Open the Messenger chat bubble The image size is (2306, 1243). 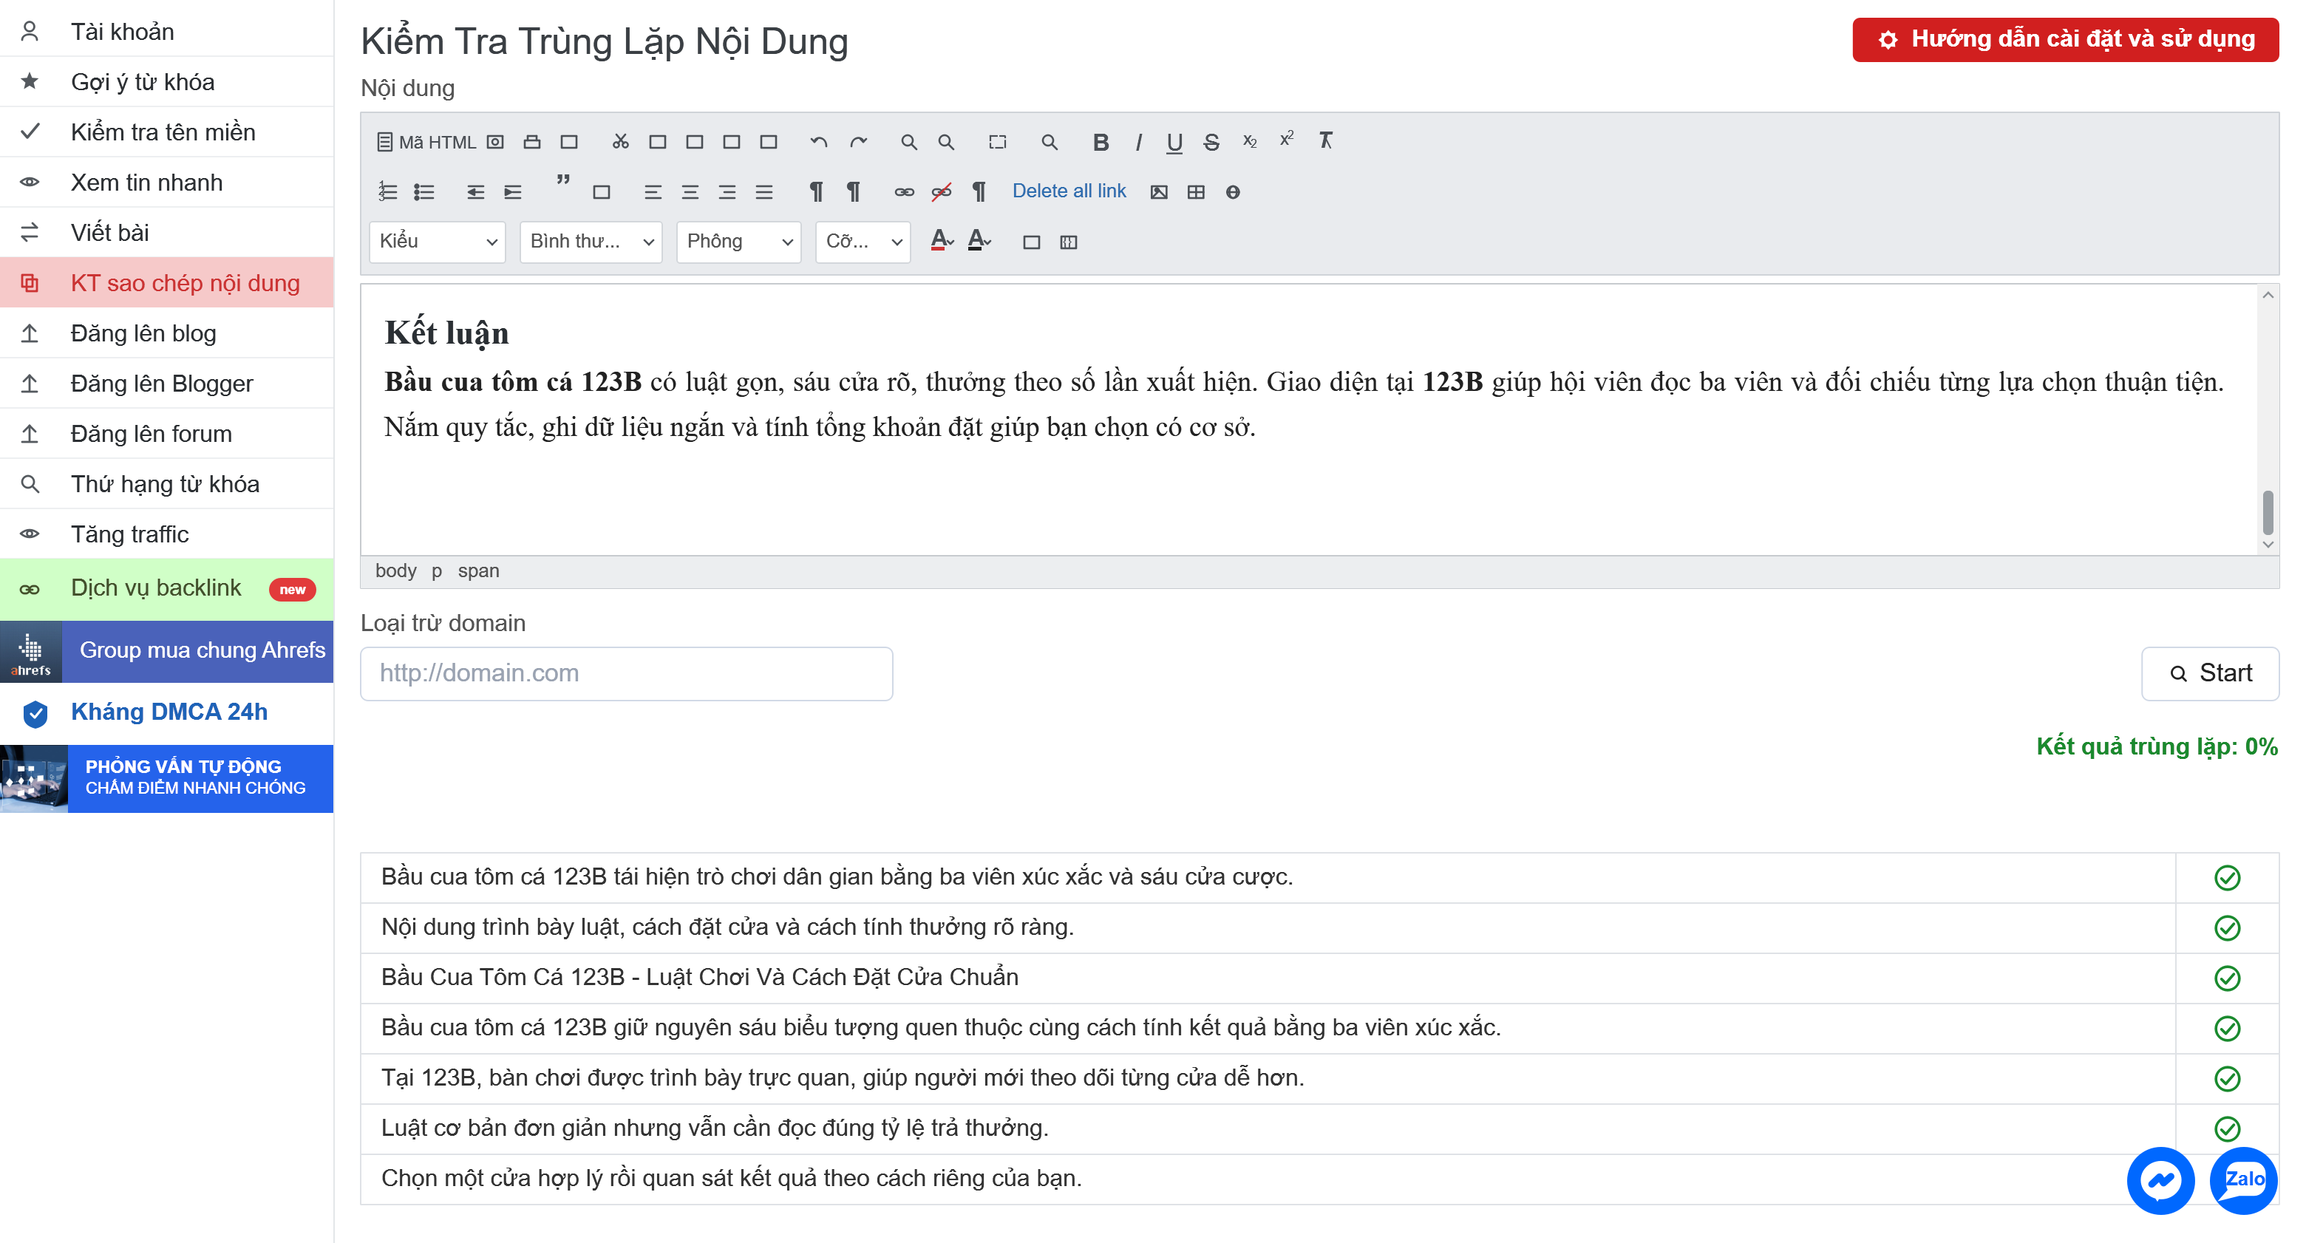coord(2161,1181)
